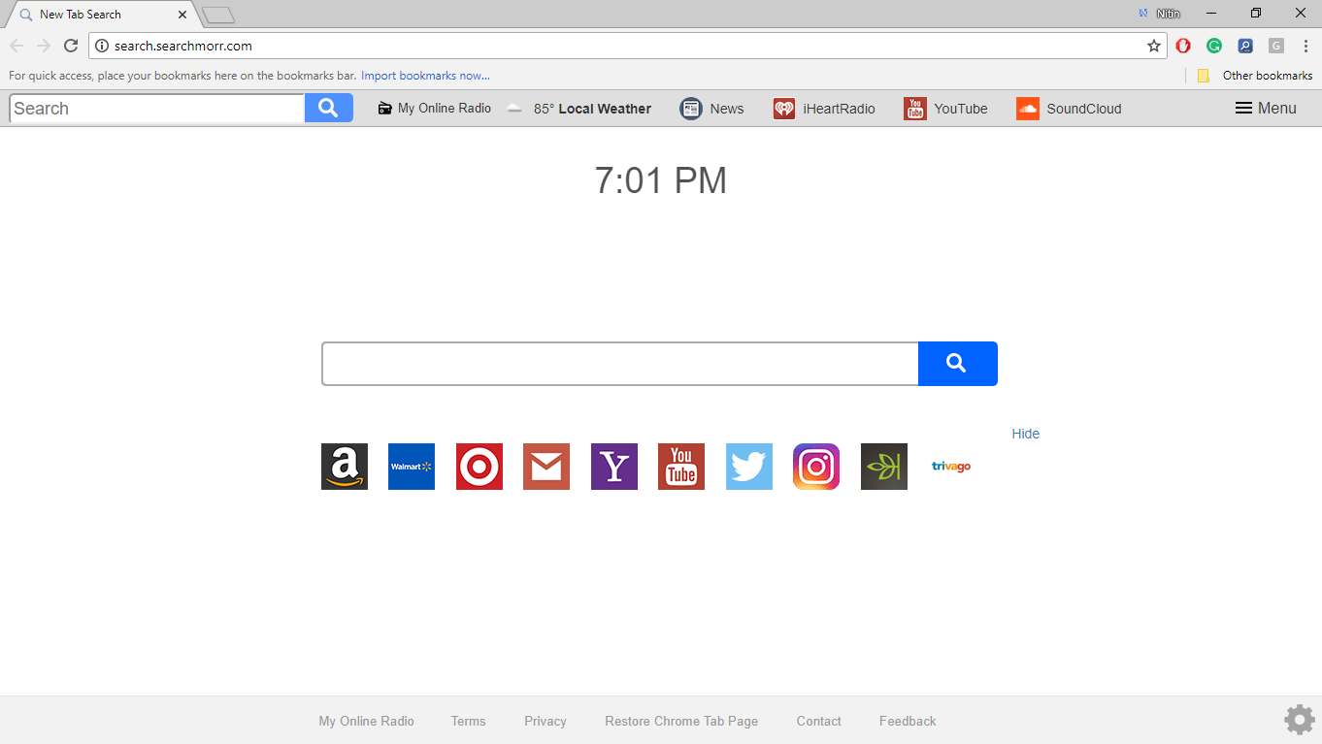1322x744 pixels.
Task: Open the Walmart shortcut tile
Action: coord(412,467)
